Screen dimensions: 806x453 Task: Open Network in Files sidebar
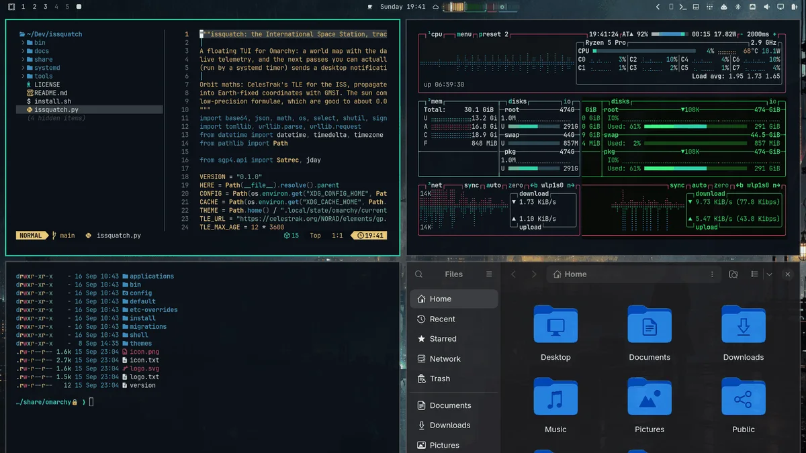[454, 359]
